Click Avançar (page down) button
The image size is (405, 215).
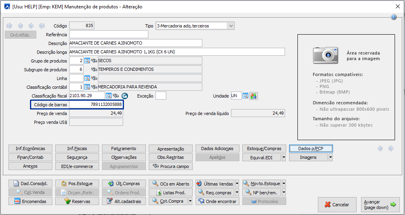pyautogui.click(x=380, y=205)
